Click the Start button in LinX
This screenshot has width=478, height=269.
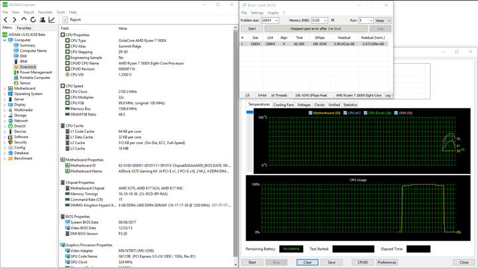click(x=252, y=29)
